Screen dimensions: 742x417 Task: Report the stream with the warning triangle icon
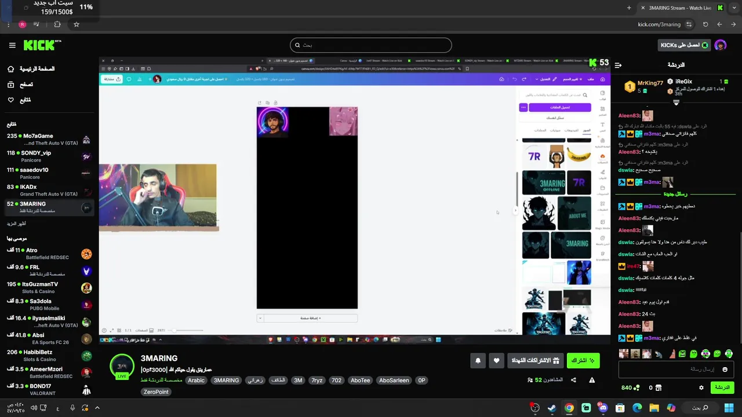(592, 380)
